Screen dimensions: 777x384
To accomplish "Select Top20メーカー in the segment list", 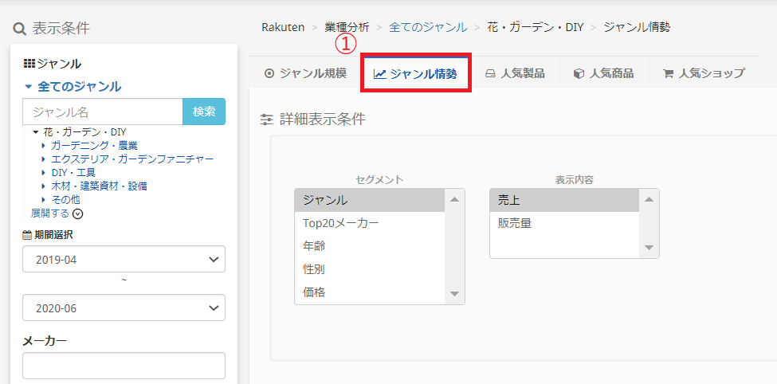I will coord(341,223).
